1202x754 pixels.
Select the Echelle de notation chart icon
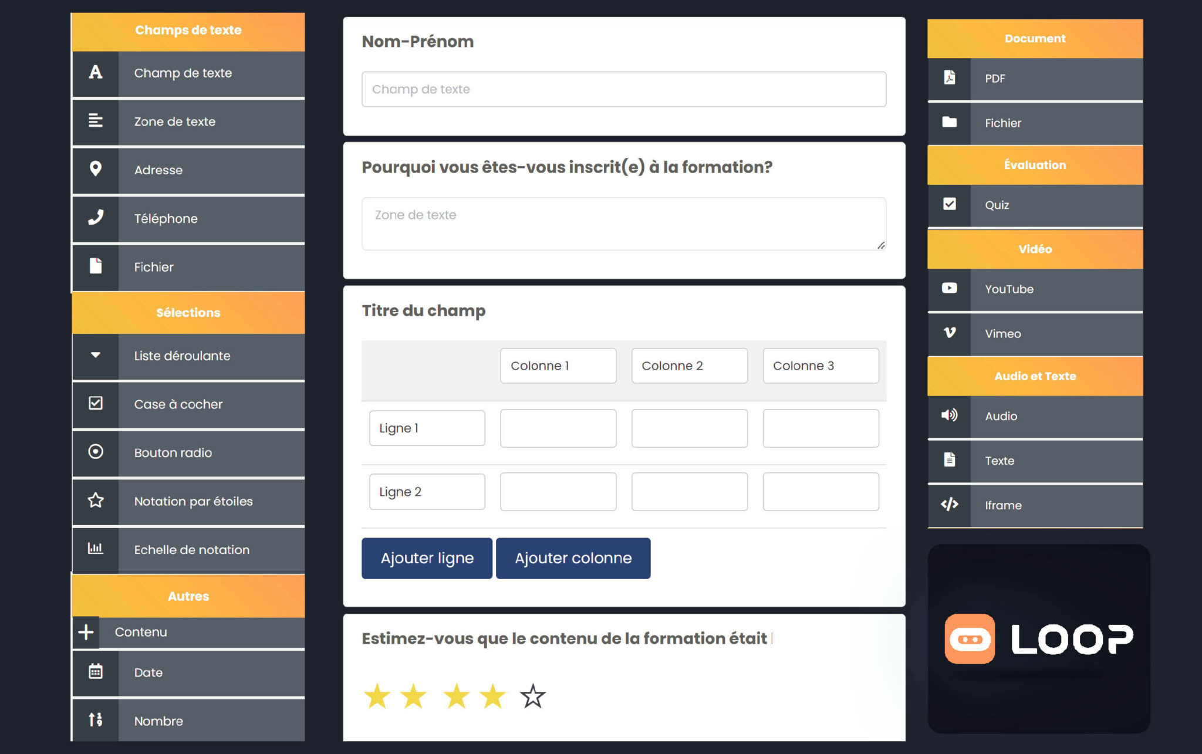pyautogui.click(x=96, y=549)
